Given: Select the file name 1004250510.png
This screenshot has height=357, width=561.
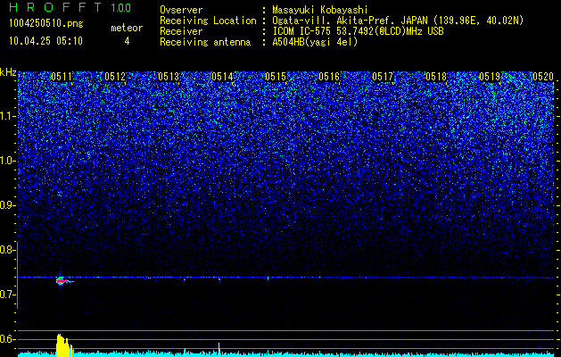Looking at the screenshot, I should (x=46, y=24).
